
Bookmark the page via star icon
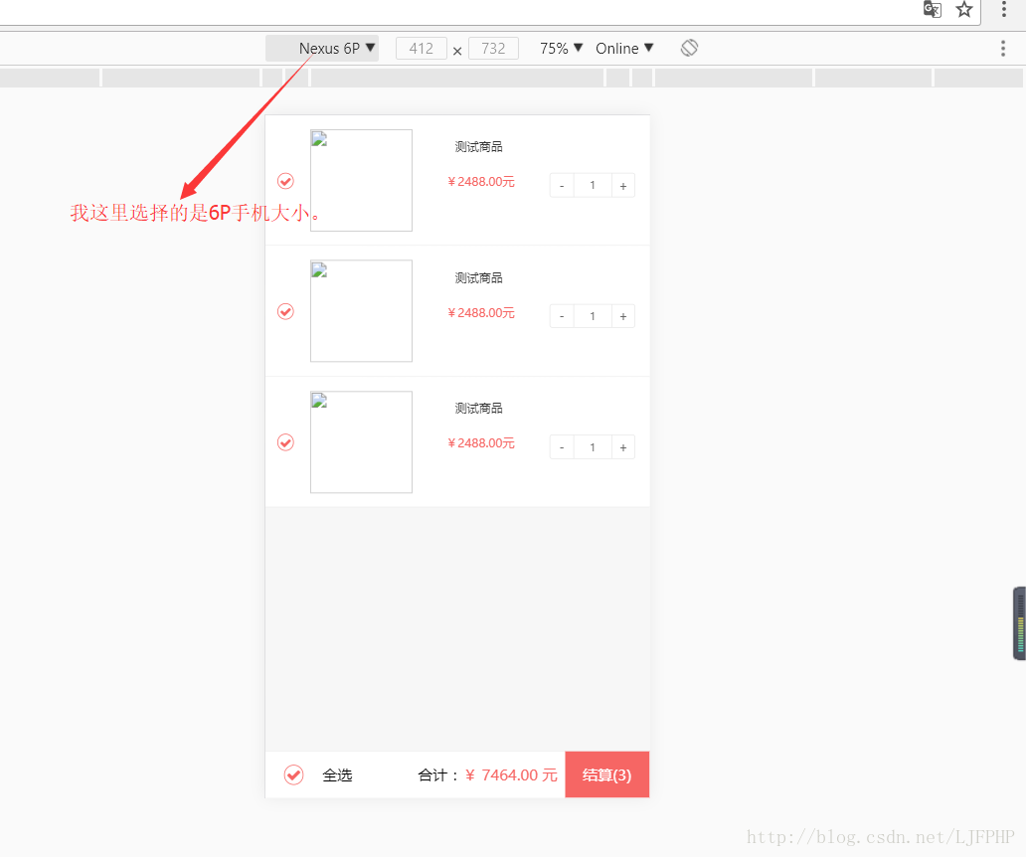(x=963, y=9)
